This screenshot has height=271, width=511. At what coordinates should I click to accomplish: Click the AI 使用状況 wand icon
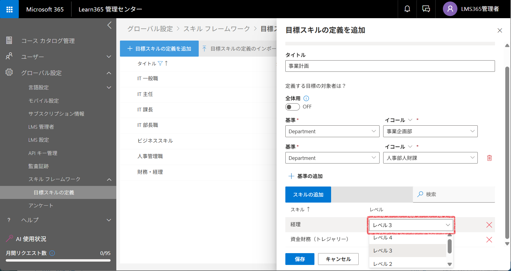pyautogui.click(x=9, y=238)
